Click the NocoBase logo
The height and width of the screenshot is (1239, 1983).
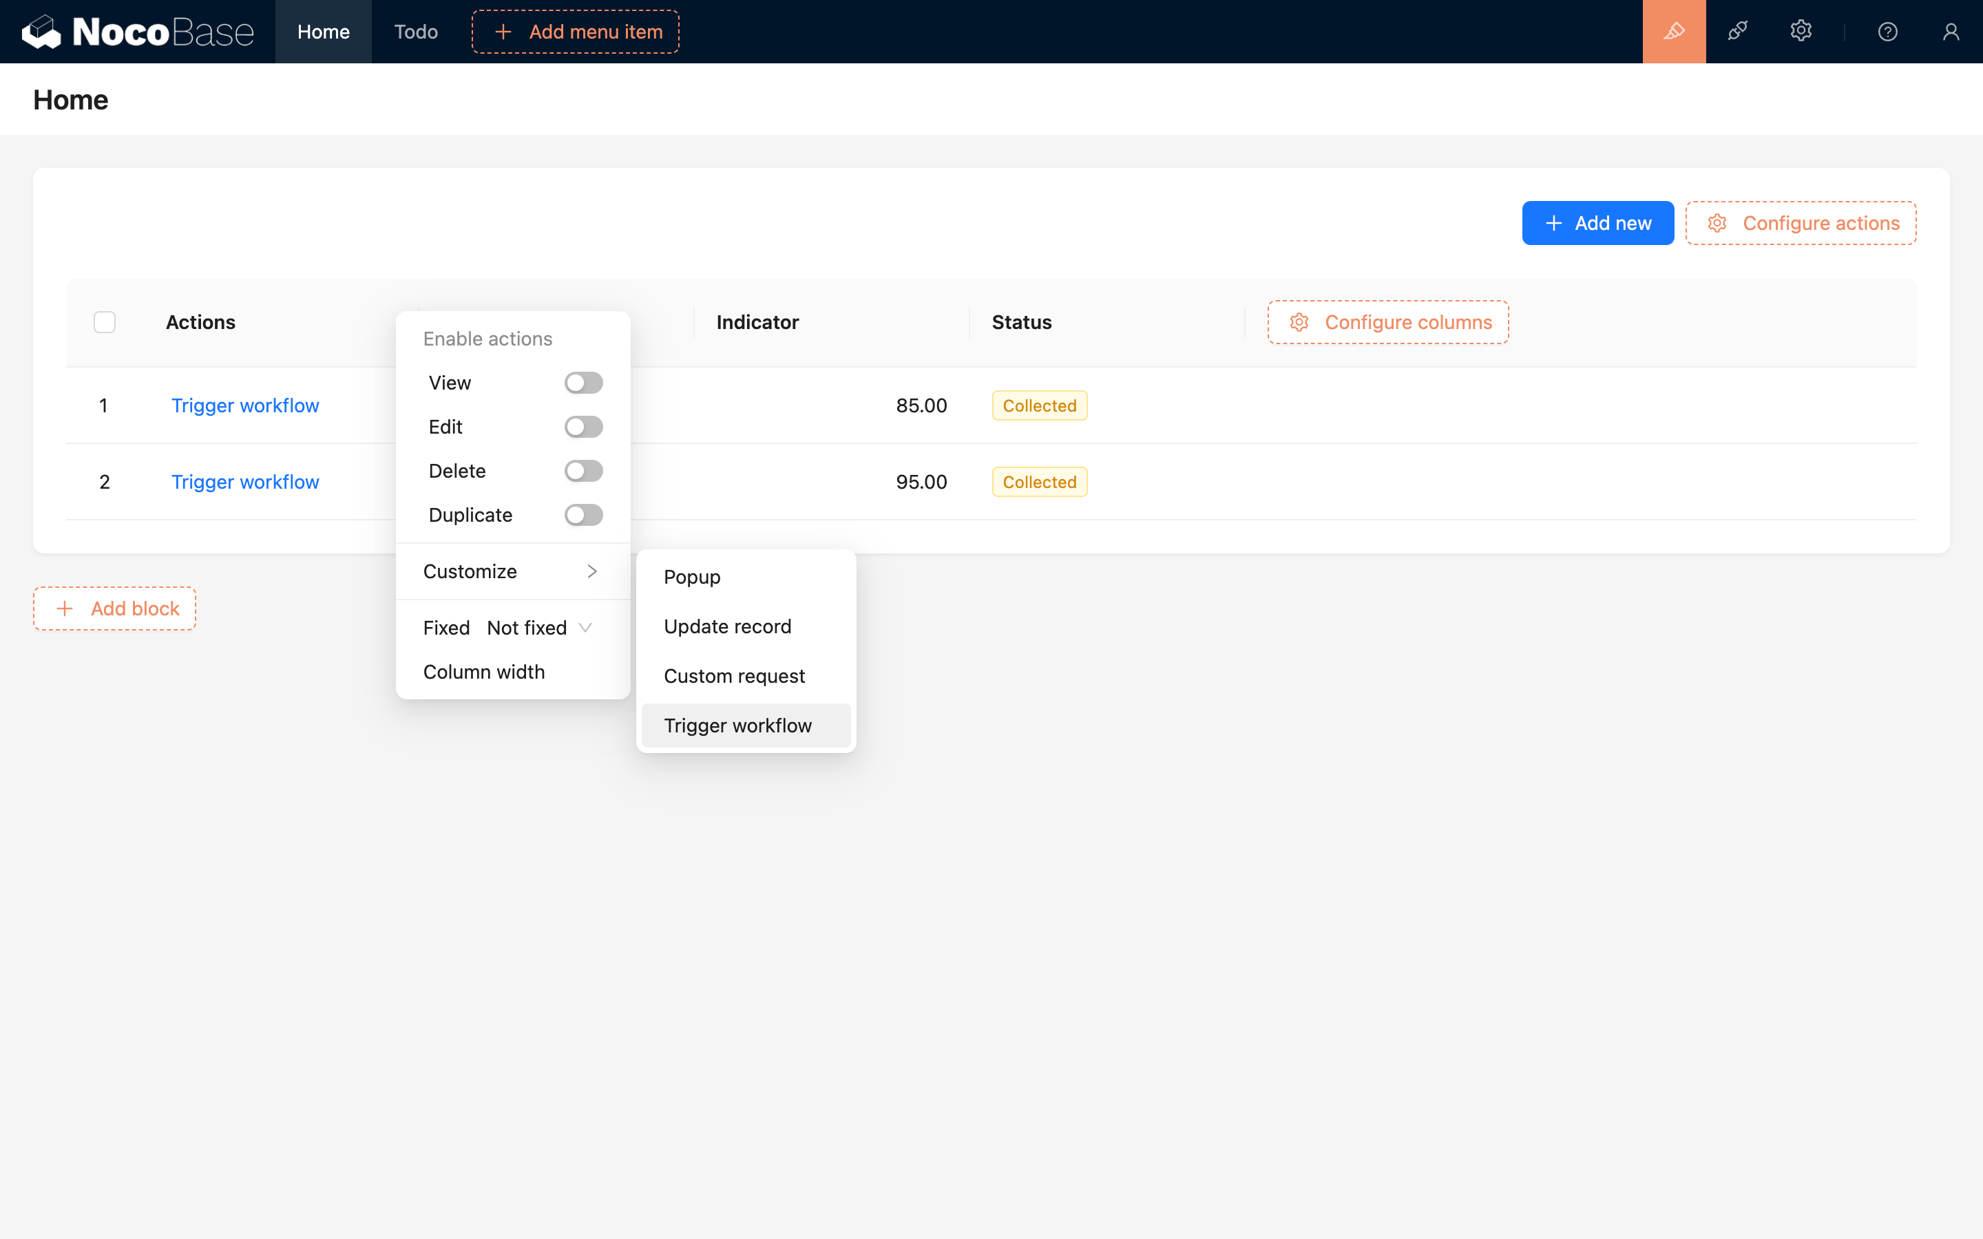(138, 31)
